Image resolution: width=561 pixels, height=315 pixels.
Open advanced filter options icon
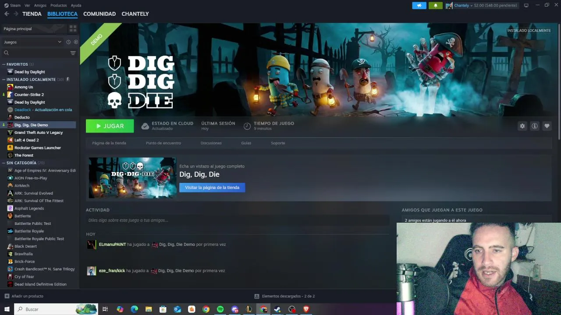(x=73, y=53)
